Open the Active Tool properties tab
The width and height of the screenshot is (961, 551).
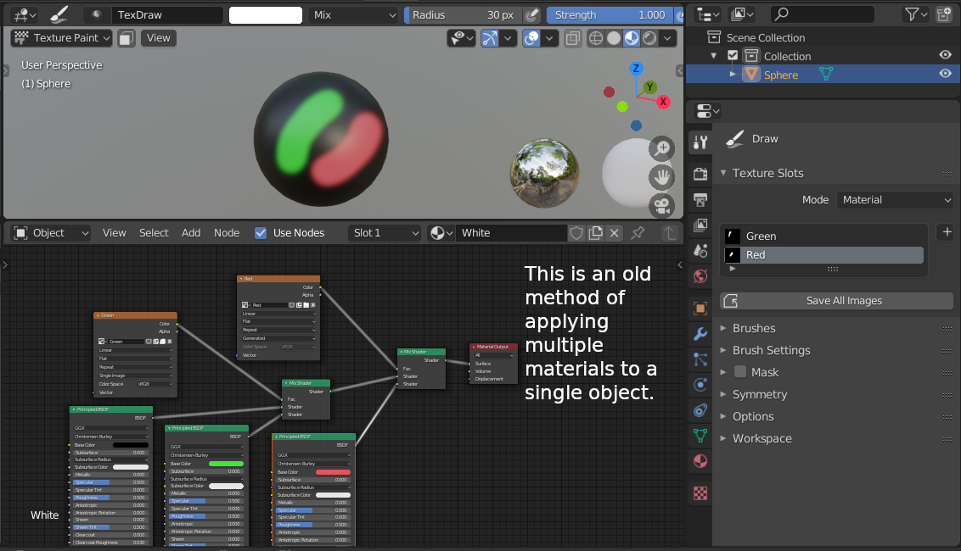[700, 142]
